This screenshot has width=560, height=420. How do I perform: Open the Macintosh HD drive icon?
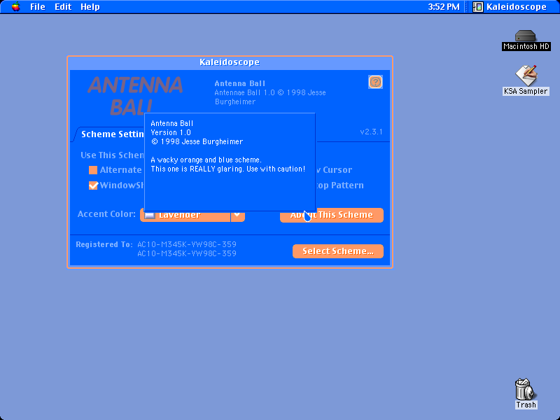(526, 36)
